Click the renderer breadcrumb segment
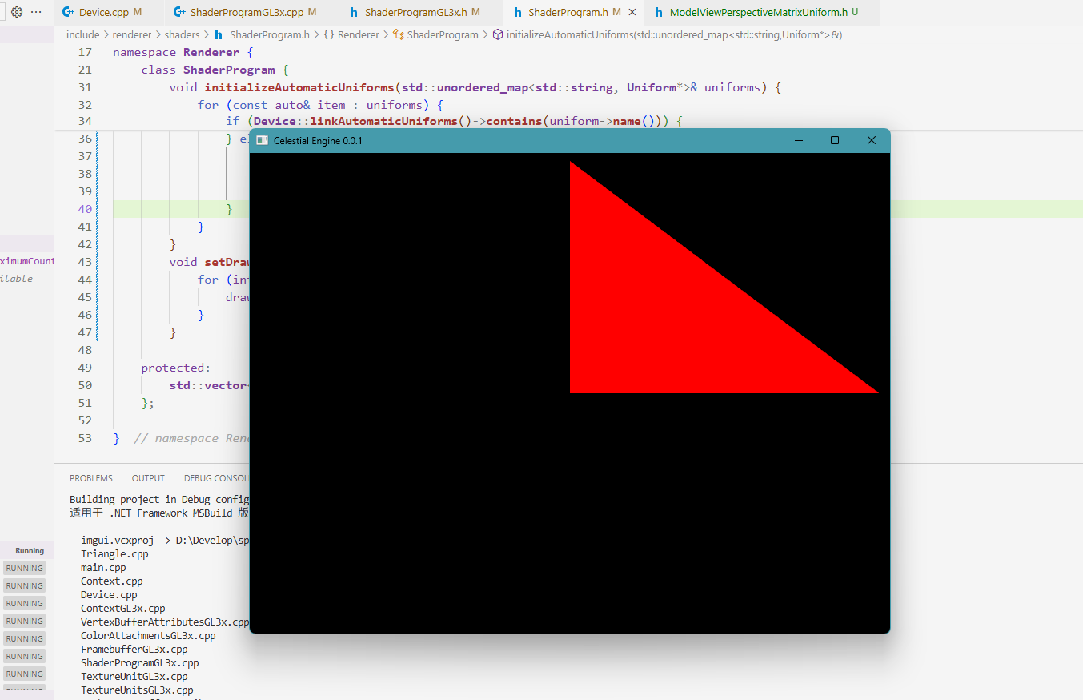This screenshot has height=700, width=1083. [132, 34]
